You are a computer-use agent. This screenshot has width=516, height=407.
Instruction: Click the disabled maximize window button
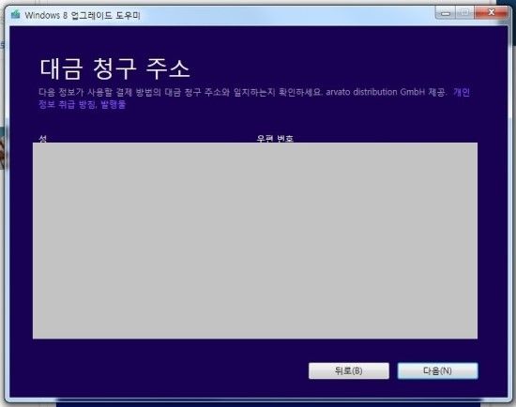coord(464,13)
